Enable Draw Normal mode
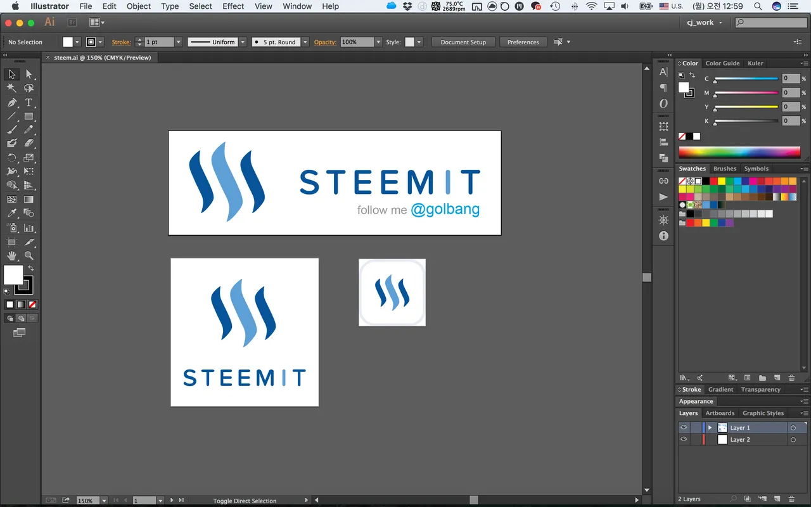The image size is (811, 507). [x=10, y=318]
